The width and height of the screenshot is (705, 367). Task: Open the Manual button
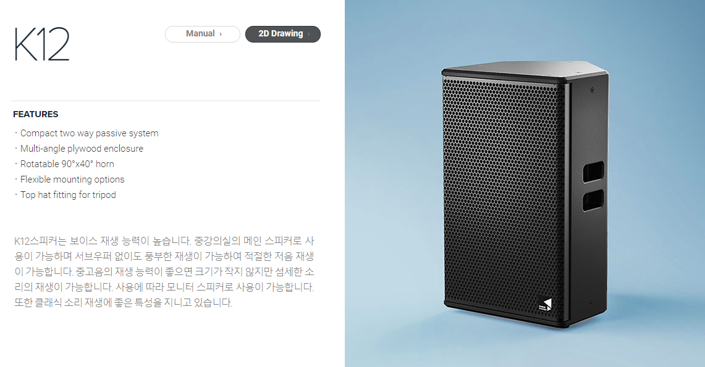coord(202,34)
